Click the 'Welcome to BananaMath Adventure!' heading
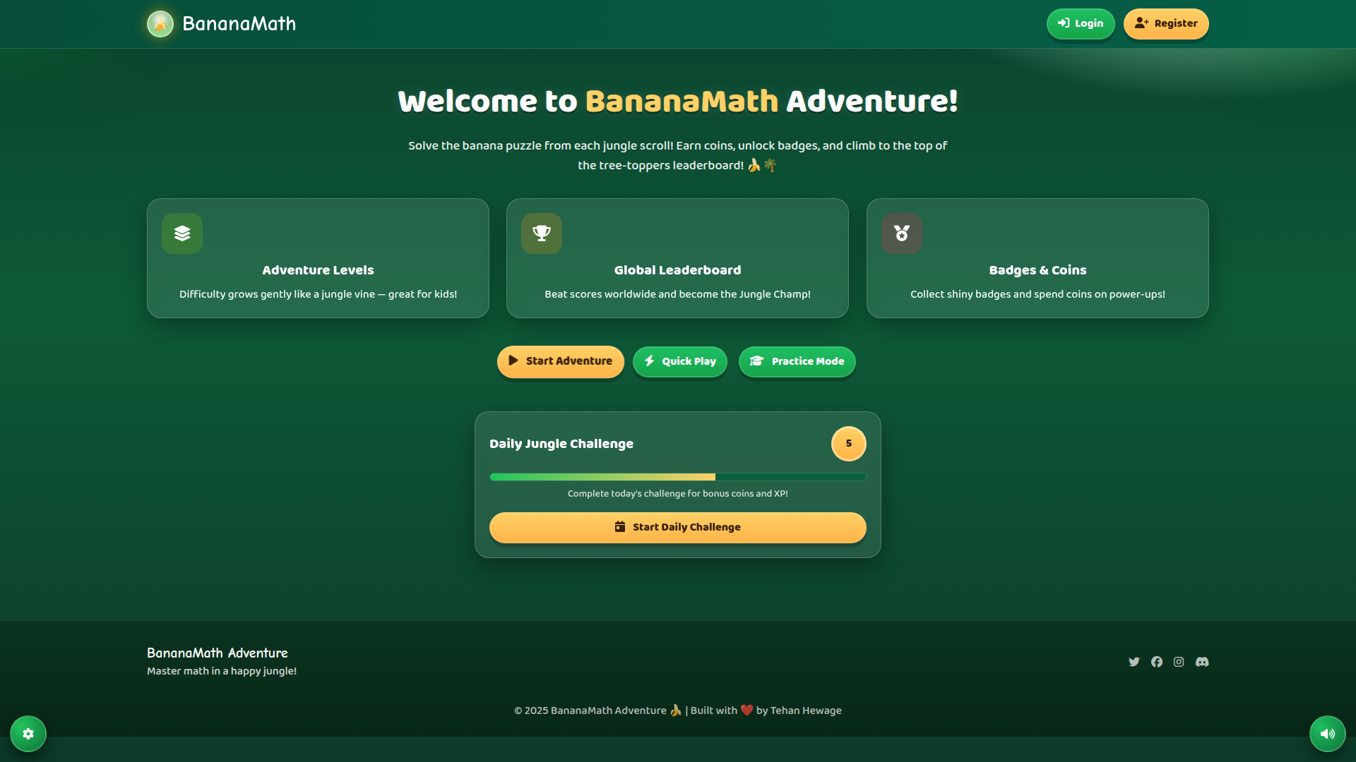Viewport: 1356px width, 762px height. tap(677, 101)
